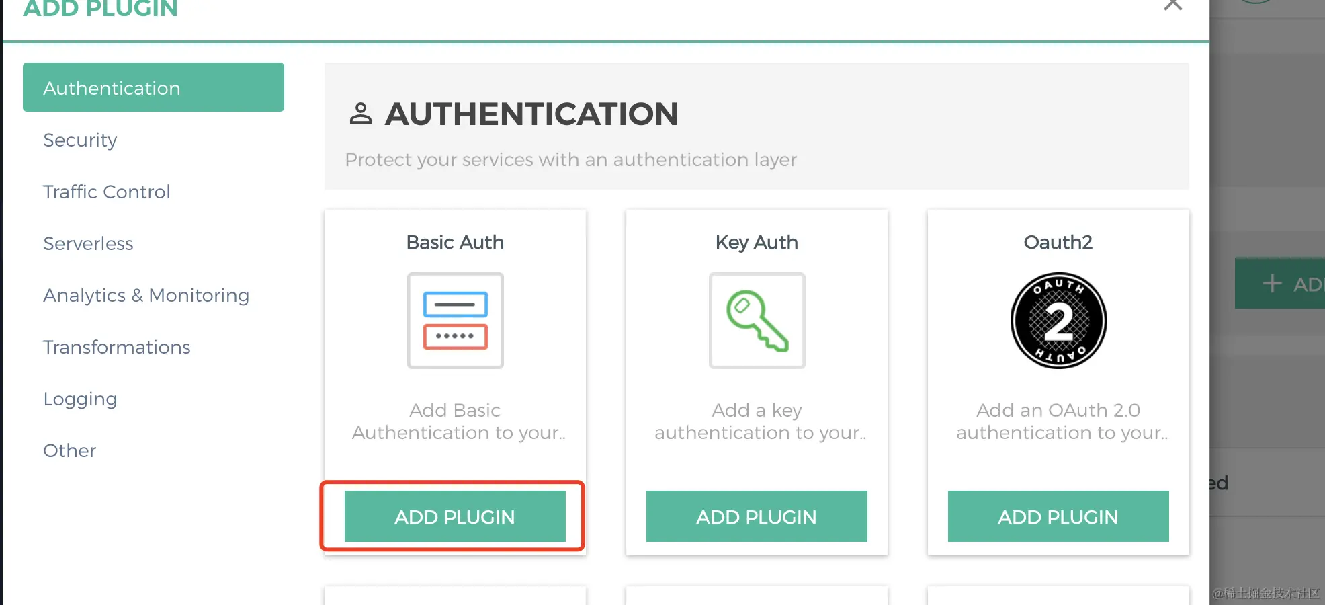Screen dimensions: 1325x605
Task: Open the Serverless plugin category
Action: coord(88,243)
